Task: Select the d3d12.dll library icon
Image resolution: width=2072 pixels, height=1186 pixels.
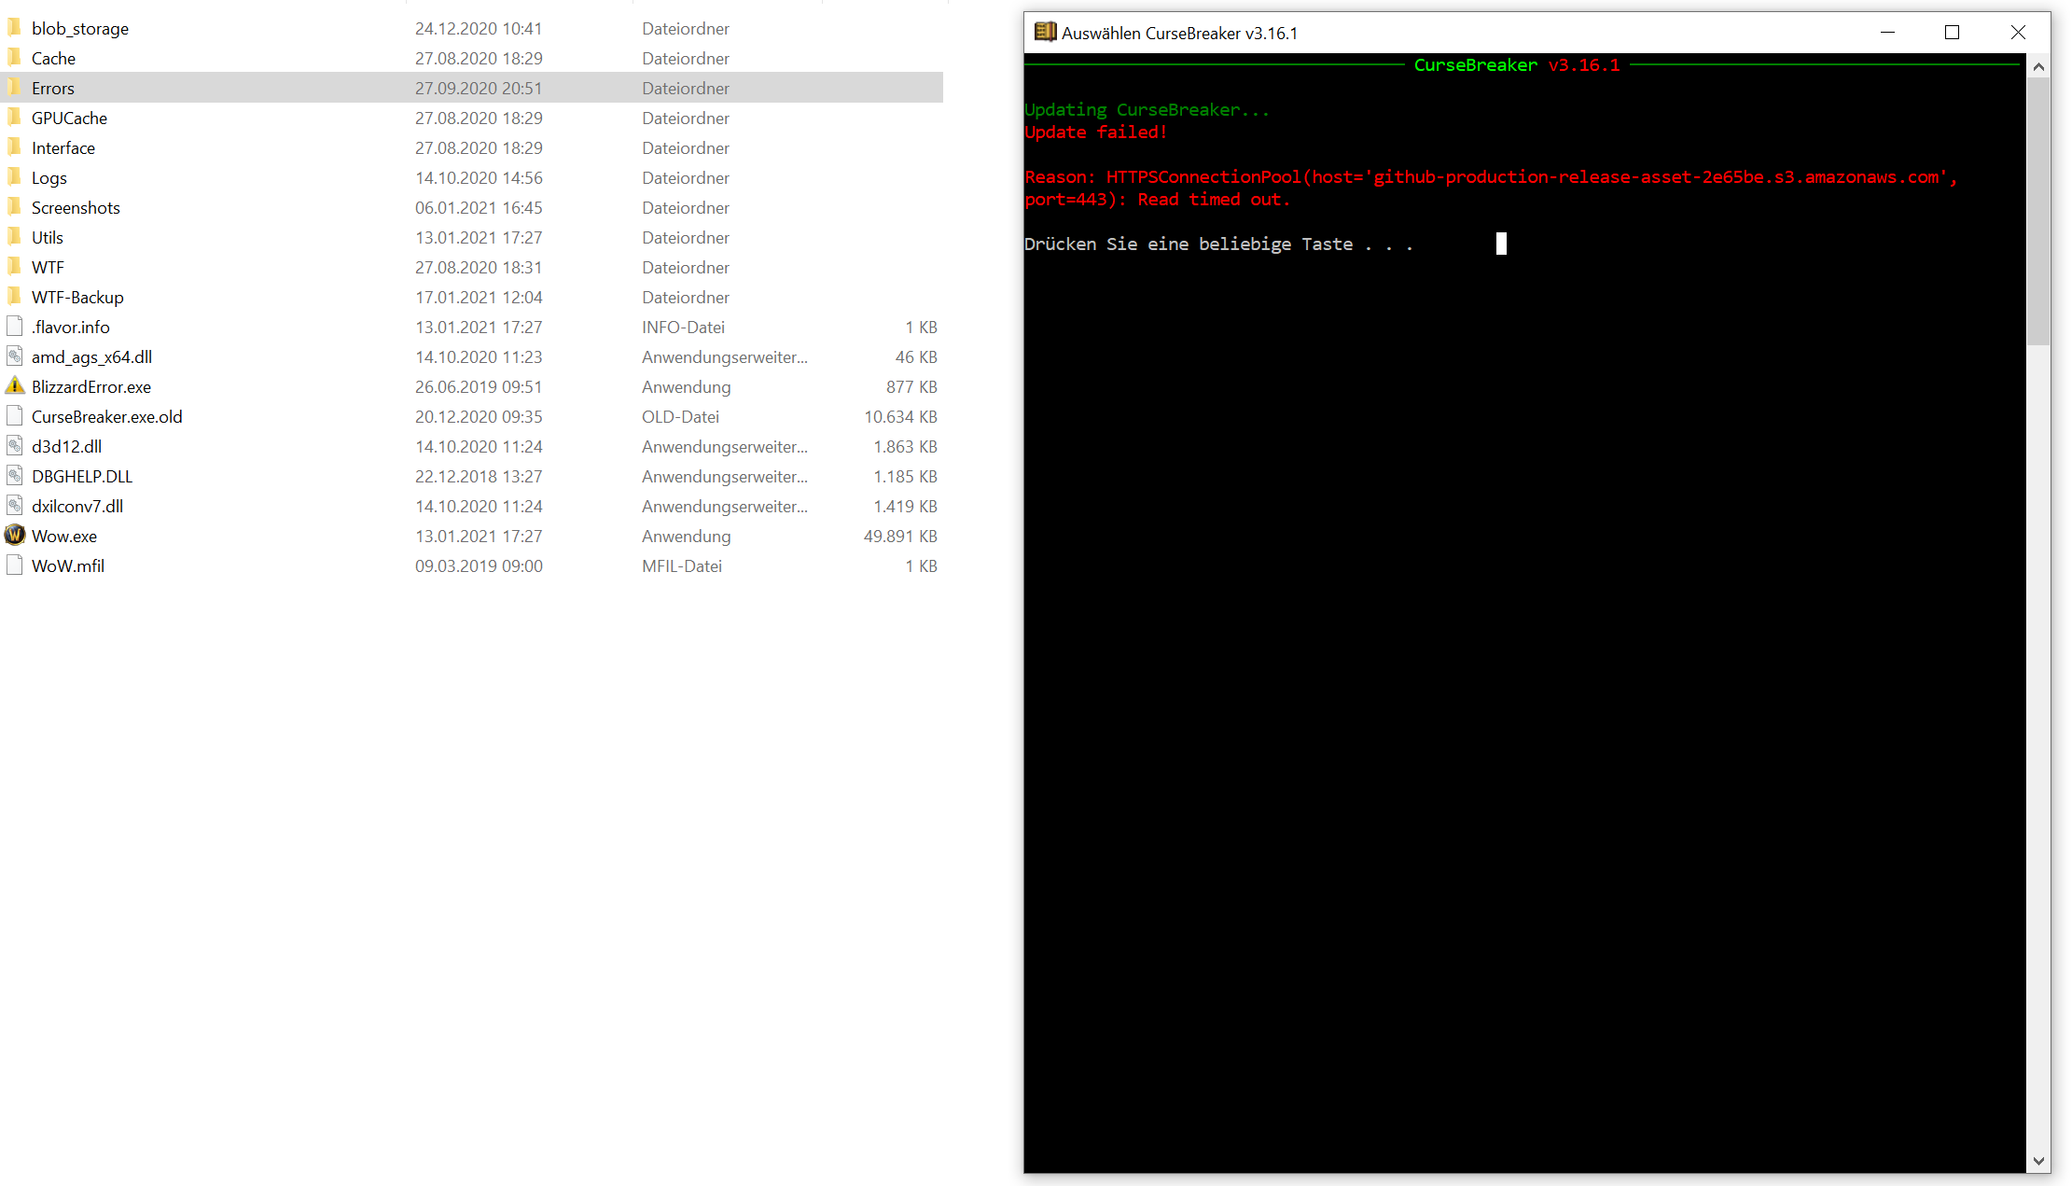Action: click(x=15, y=446)
